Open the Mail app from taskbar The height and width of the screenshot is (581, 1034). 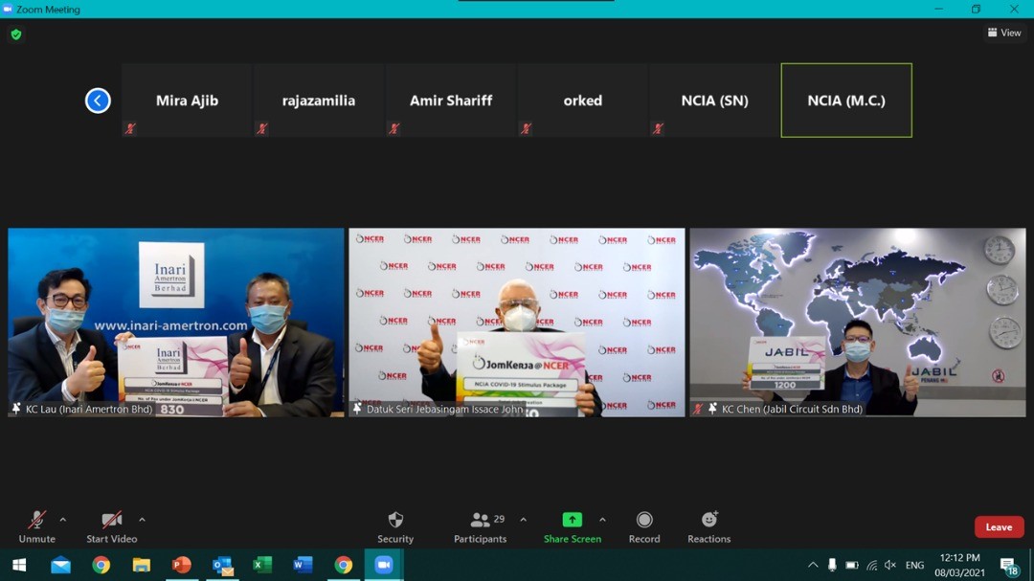[x=60, y=565]
